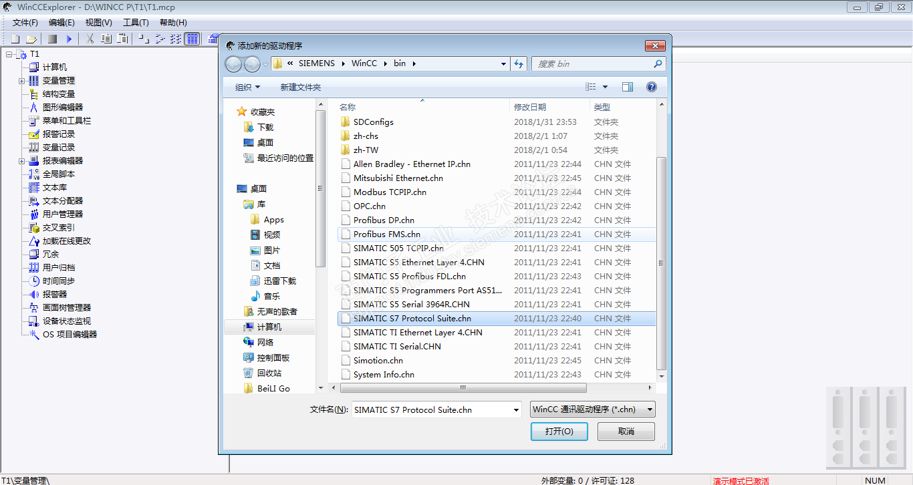Click the 新建文件夹 button
The height and width of the screenshot is (485, 913).
click(301, 87)
